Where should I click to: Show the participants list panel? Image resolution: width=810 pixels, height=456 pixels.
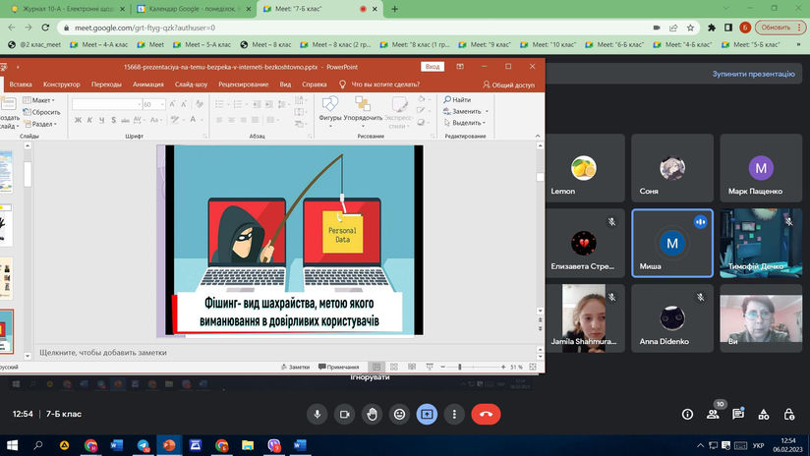pos(715,415)
